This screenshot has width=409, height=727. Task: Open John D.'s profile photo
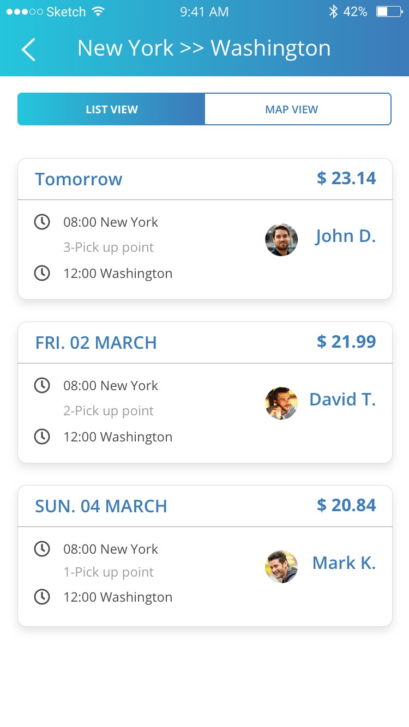click(281, 240)
